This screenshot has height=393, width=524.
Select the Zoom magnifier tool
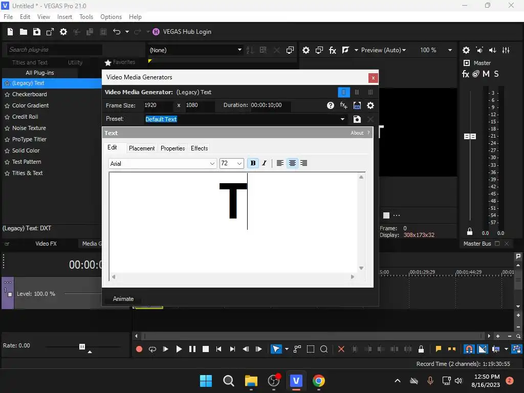[x=324, y=349]
